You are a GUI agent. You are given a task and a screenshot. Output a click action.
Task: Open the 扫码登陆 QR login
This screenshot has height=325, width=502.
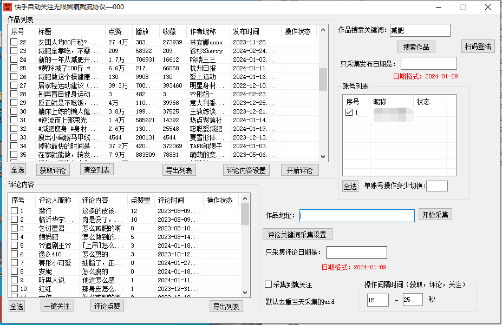point(478,47)
